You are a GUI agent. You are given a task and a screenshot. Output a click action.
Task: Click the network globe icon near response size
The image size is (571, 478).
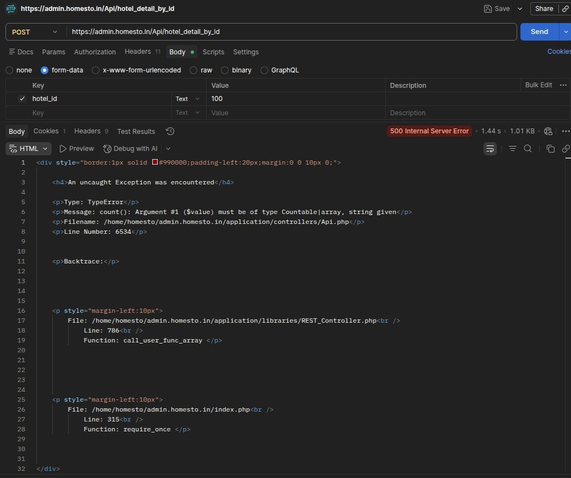pyautogui.click(x=548, y=131)
